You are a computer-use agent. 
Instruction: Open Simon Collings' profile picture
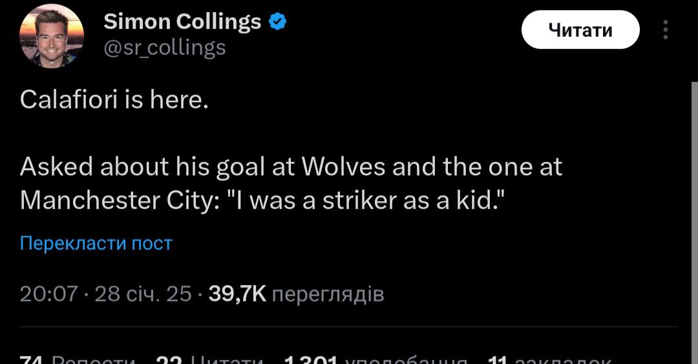tap(52, 36)
